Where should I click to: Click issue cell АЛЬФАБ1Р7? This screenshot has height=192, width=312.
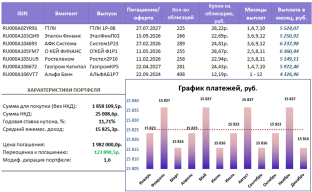pyautogui.click(x=104, y=74)
